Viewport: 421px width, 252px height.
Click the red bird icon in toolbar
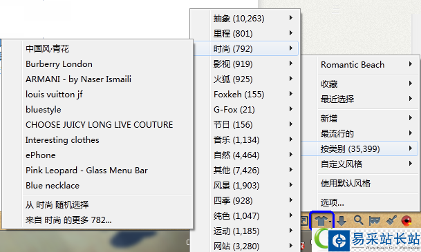coord(406,221)
